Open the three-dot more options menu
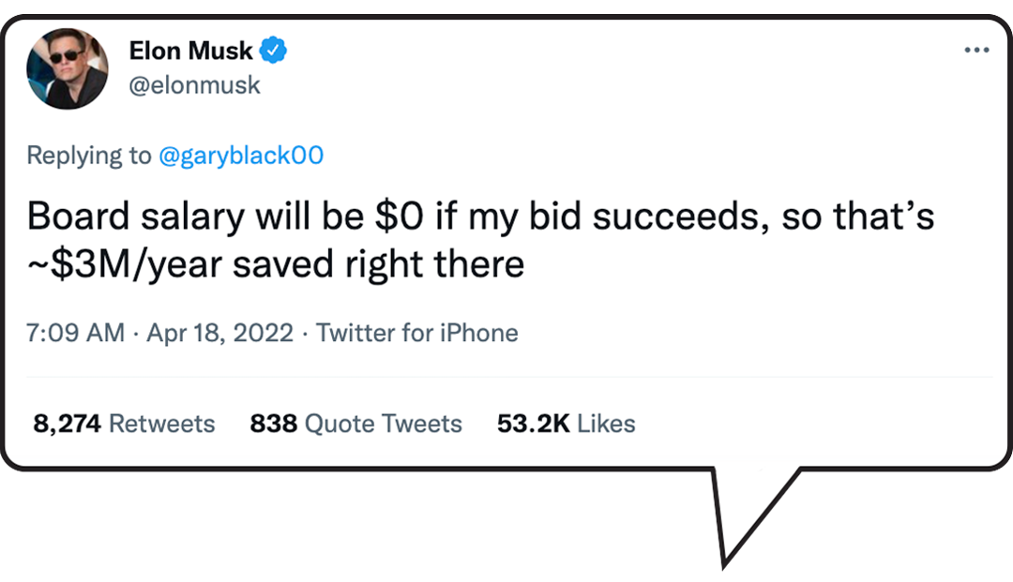 point(976,50)
